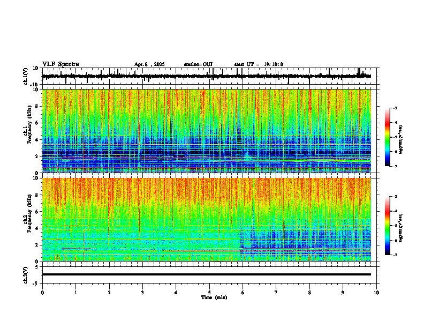This screenshot has height=328, width=424.
Task: Click the ch.1 color bar PSD unit label
Action: click(401, 139)
